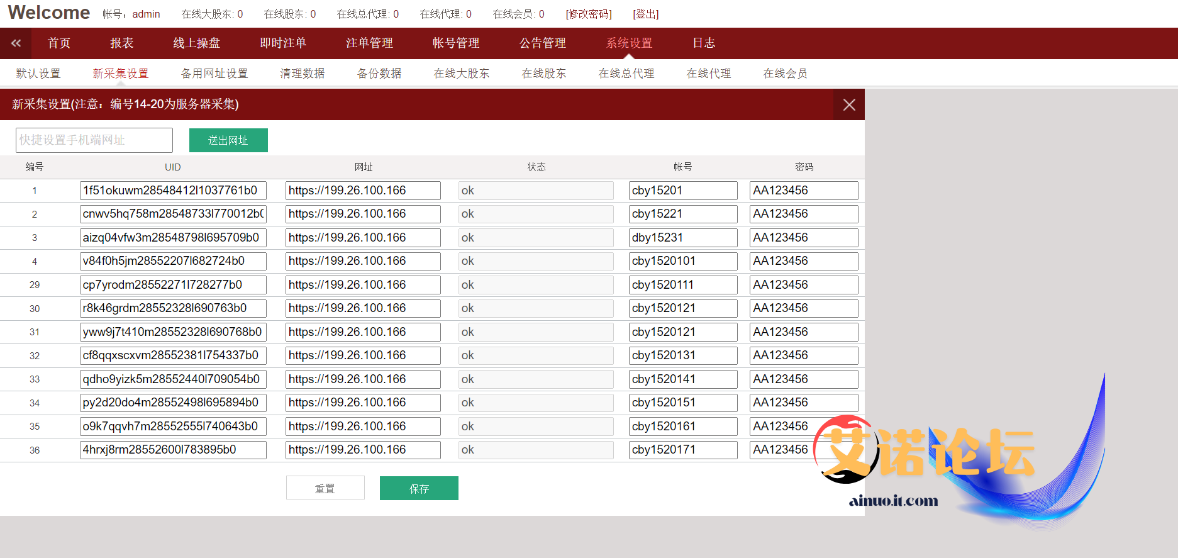Edit UID field for row 2
Image resolution: width=1178 pixels, height=558 pixels.
tap(173, 214)
